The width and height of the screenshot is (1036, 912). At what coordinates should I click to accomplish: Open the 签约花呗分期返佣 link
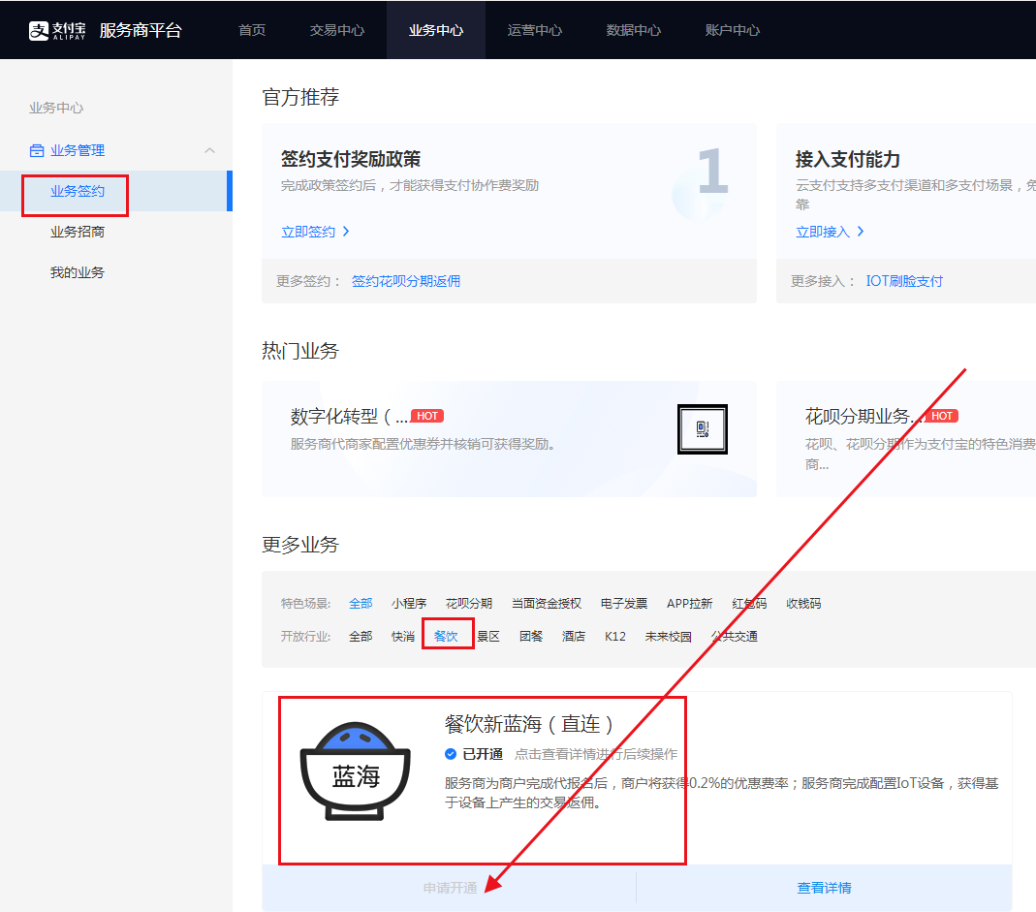(x=406, y=281)
